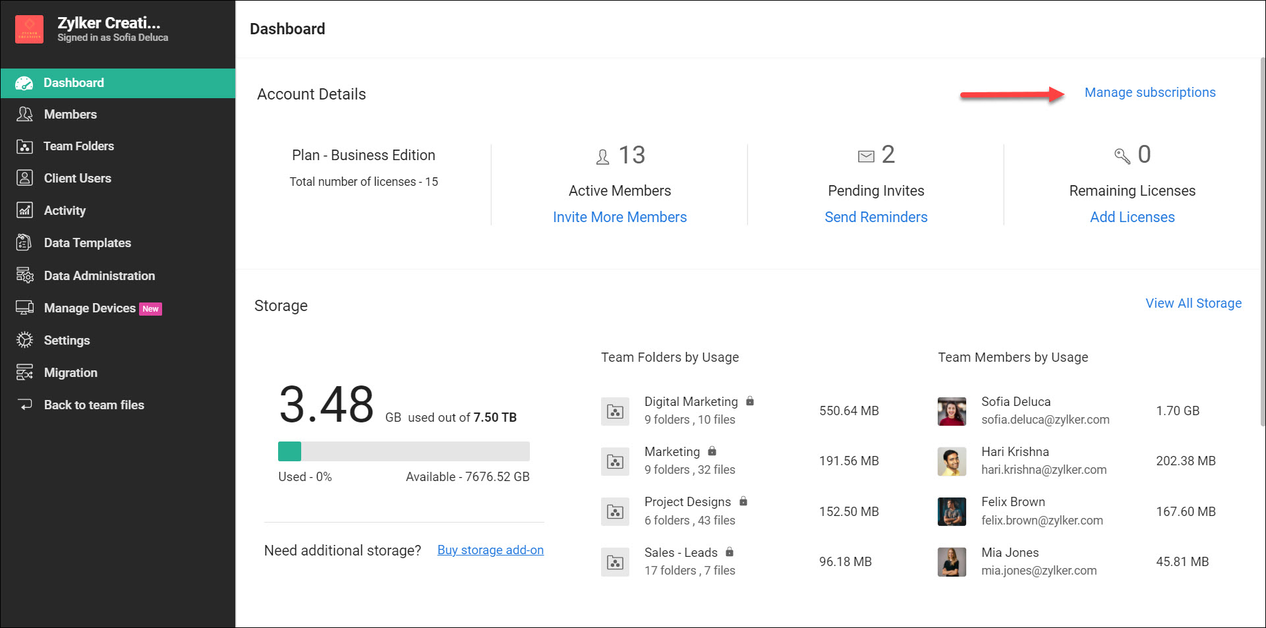This screenshot has height=628, width=1266.
Task: Click Buy storage add-on link
Action: [490, 550]
